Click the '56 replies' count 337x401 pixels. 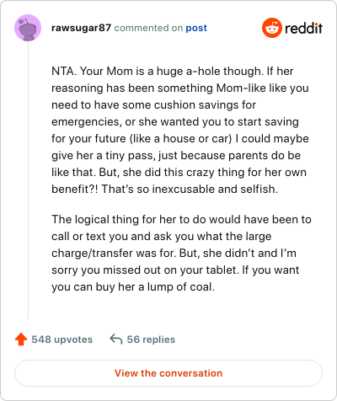tap(151, 340)
